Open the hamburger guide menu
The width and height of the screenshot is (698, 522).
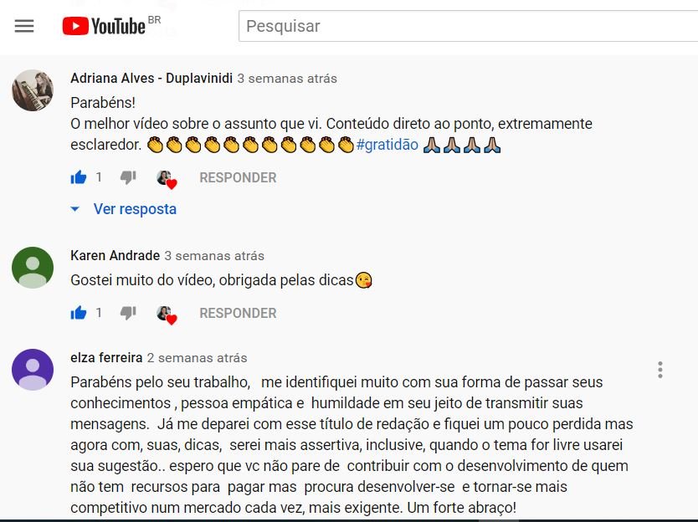(24, 26)
